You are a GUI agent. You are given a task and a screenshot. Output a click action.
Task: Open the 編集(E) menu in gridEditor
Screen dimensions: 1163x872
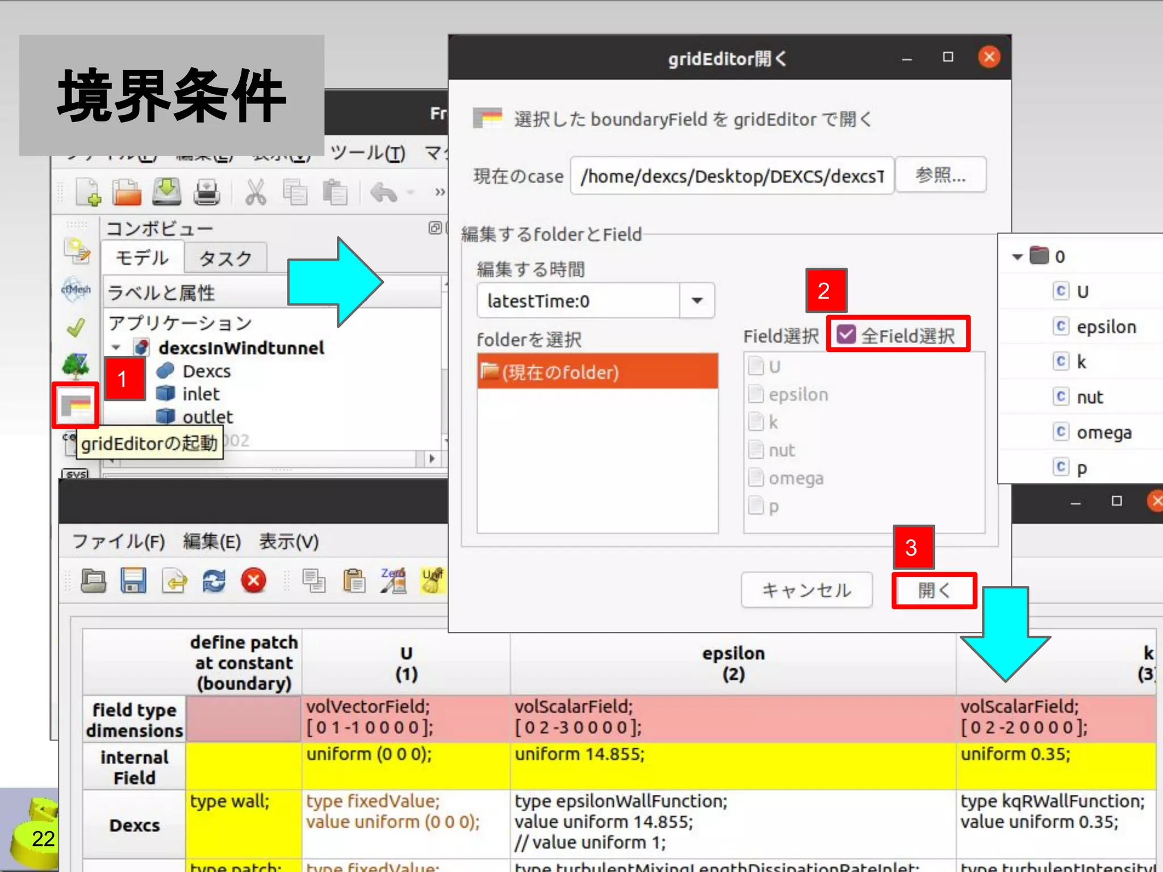212,542
